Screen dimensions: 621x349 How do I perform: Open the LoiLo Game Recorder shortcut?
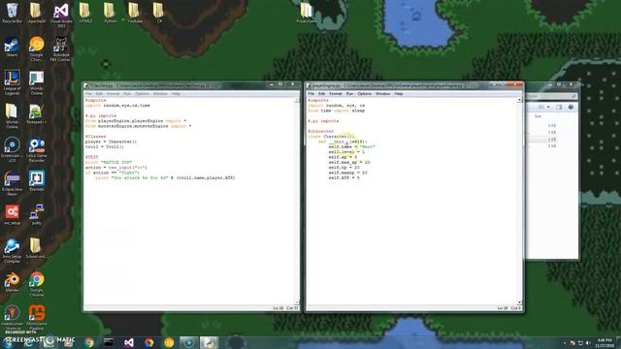(x=37, y=150)
